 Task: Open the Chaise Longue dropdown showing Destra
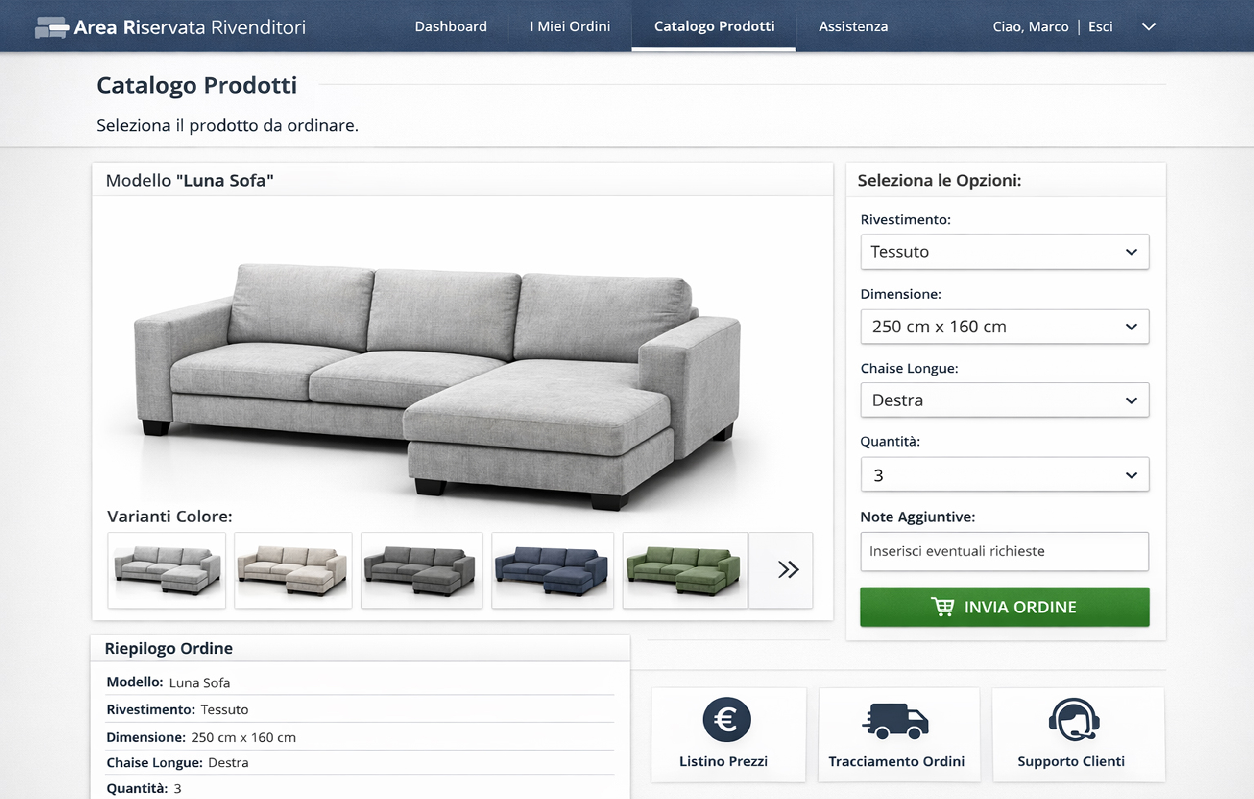click(1005, 400)
